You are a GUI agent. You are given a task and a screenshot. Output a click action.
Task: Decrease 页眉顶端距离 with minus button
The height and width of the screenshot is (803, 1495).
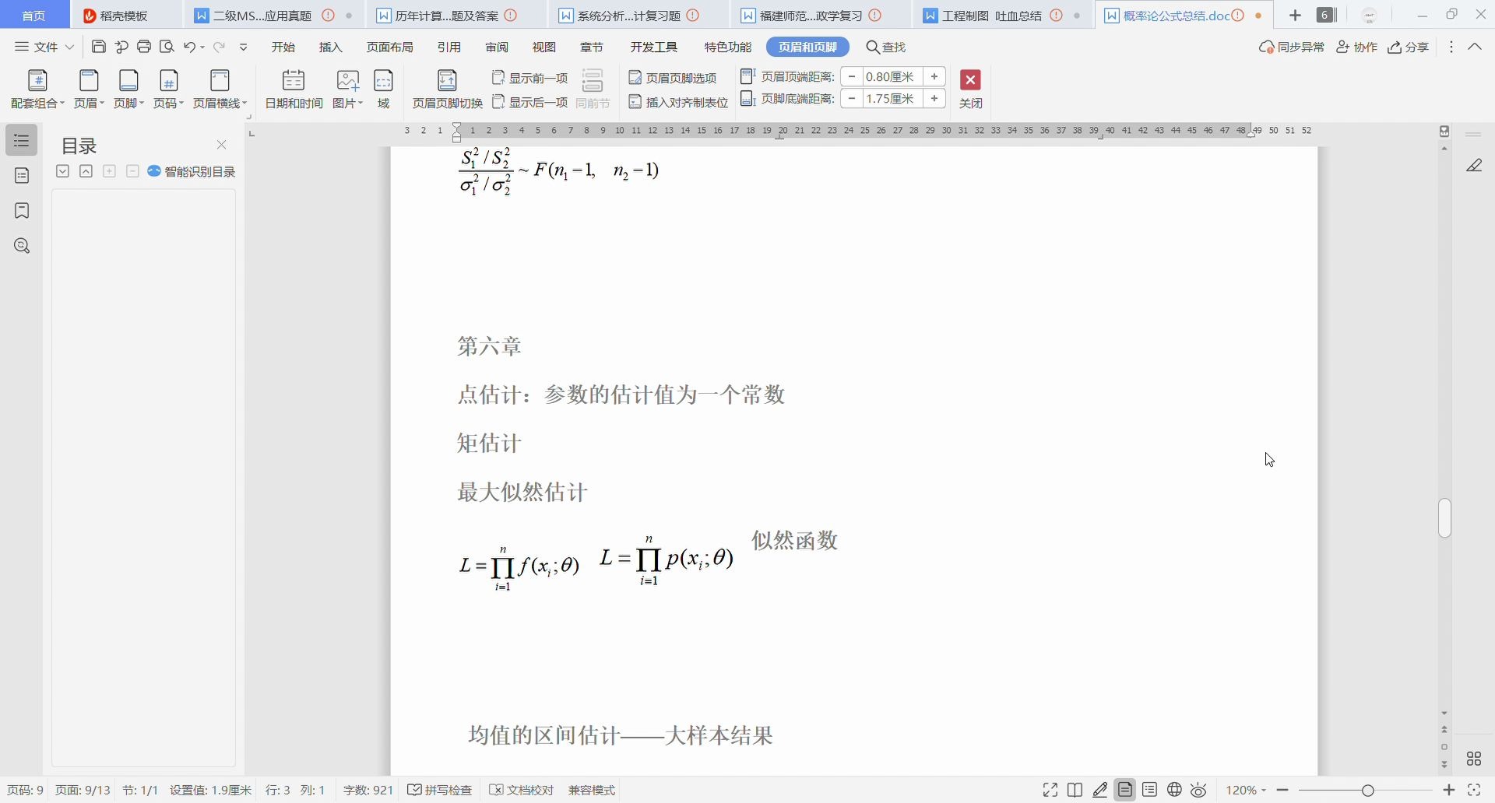(853, 76)
